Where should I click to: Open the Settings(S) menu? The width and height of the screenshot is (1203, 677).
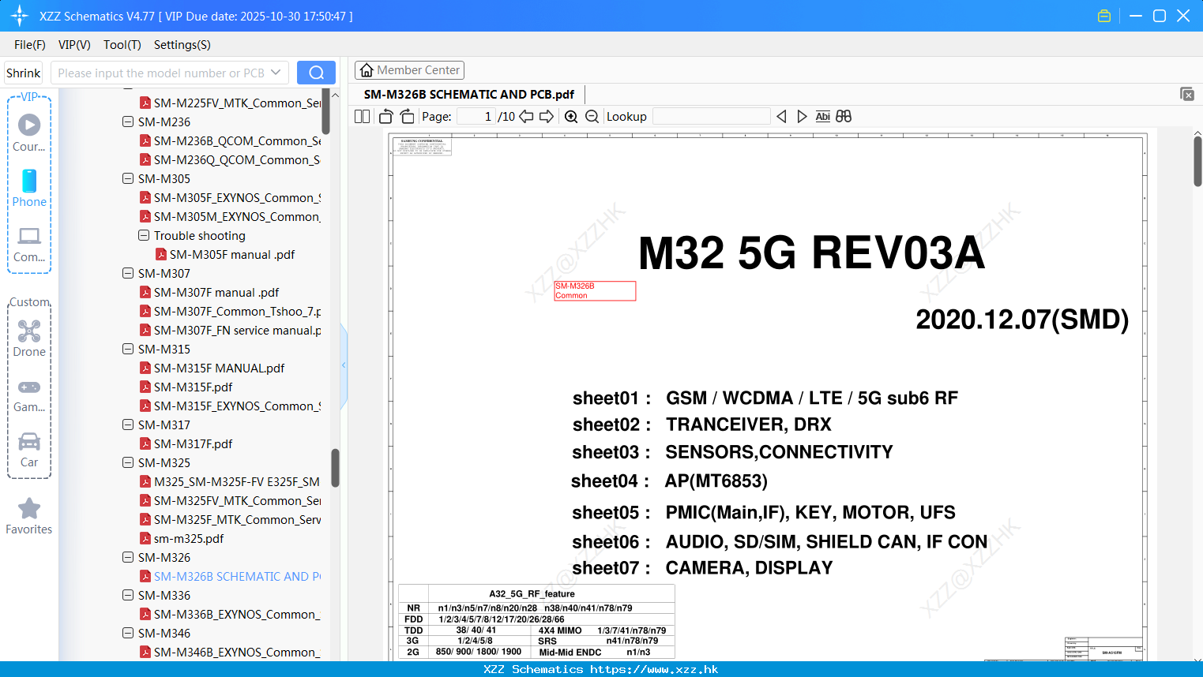(182, 45)
